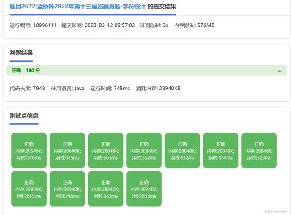Image resolution: width=291 pixels, height=215 pixels.
Task: Click test point card with 用时:370ms
Action: (x=29, y=150)
